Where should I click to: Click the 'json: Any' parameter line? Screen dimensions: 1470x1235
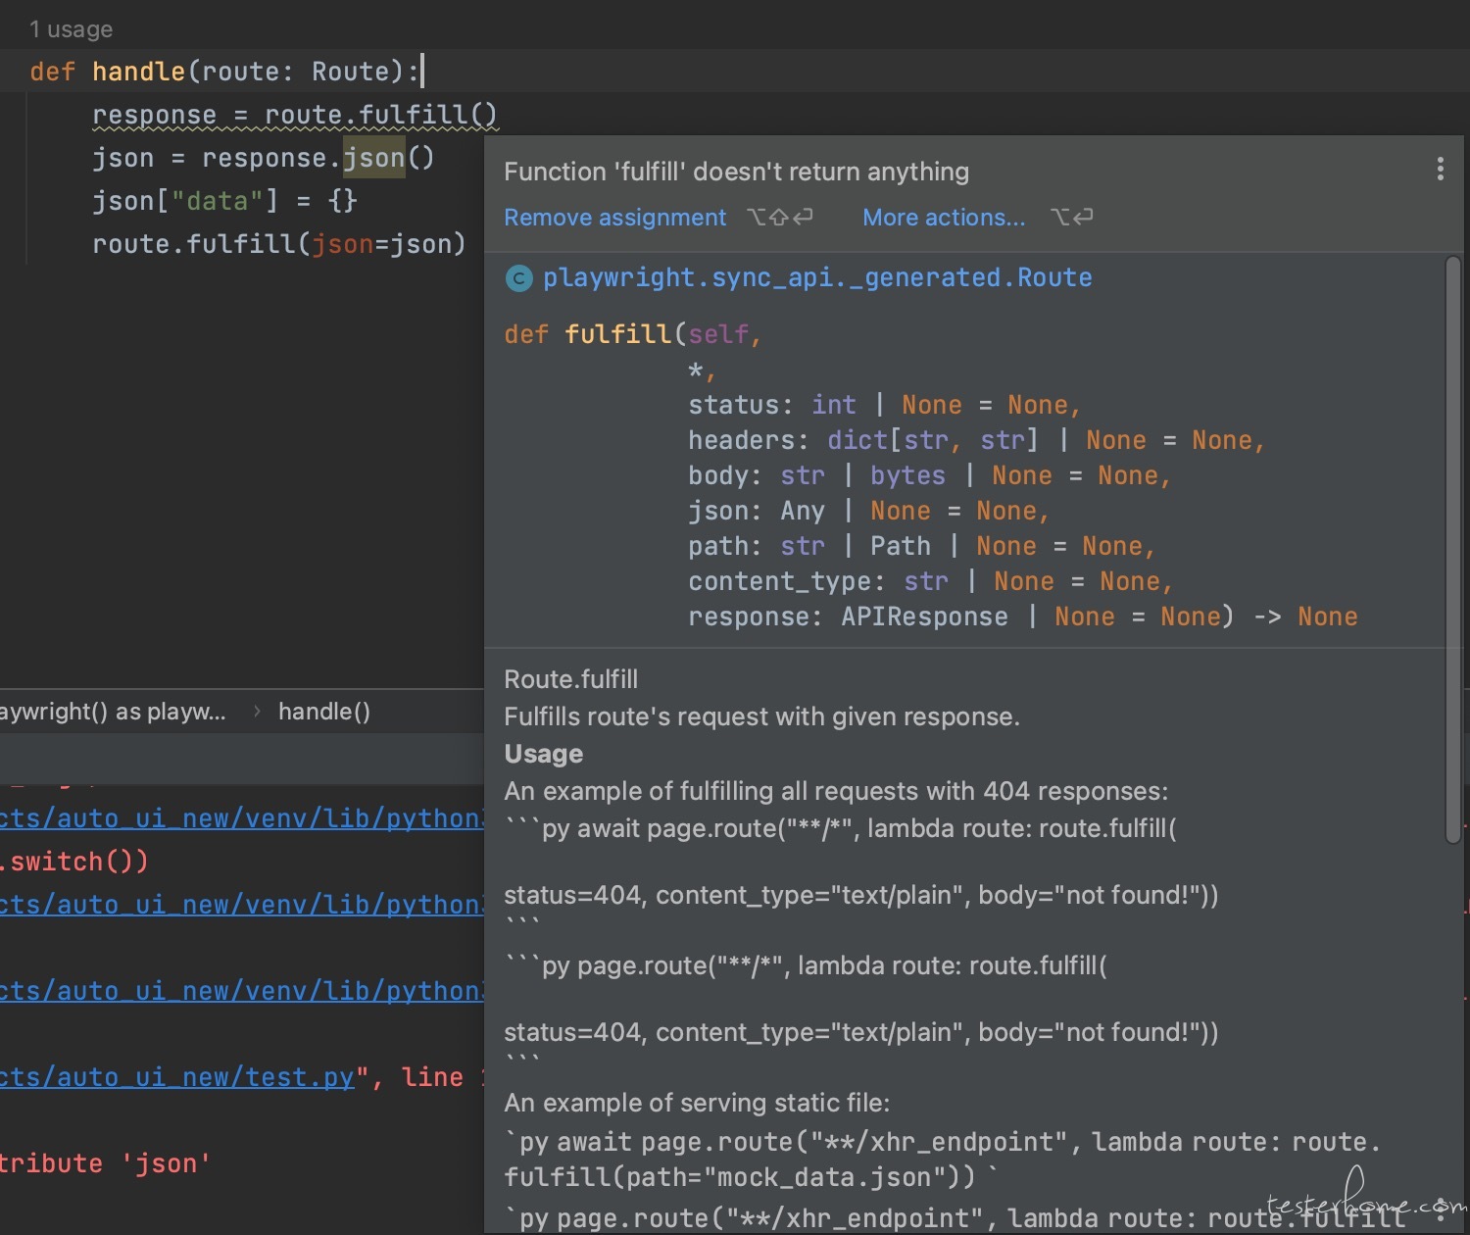click(x=868, y=511)
